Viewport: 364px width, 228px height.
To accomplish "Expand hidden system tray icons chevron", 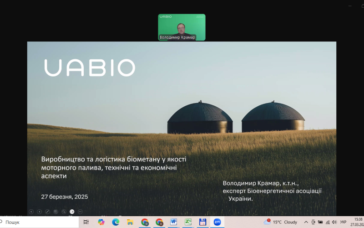I will [306, 222].
